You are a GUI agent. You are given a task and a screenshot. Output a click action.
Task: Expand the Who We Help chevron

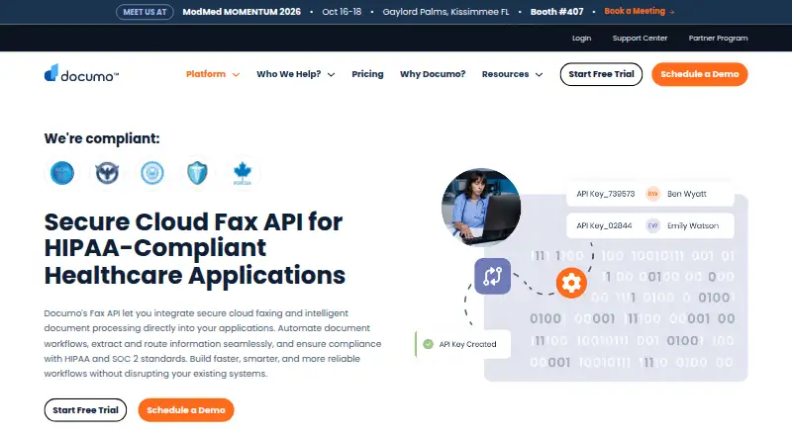(x=332, y=75)
